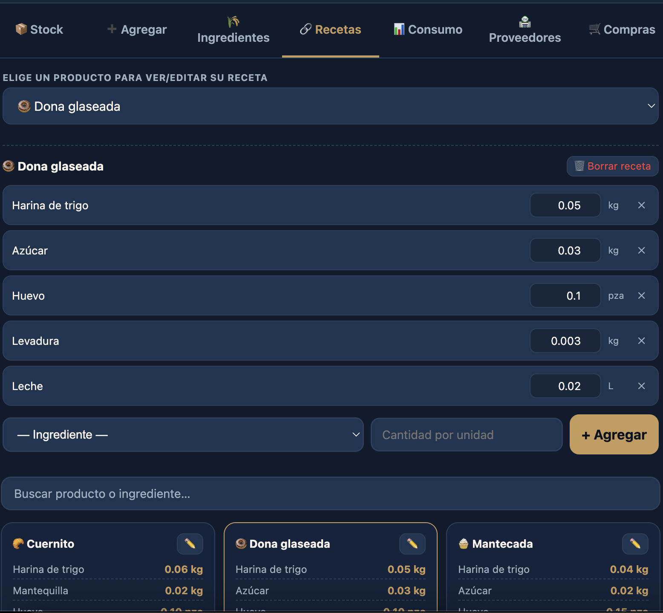Click the shopping cart icon beside Compras
The image size is (663, 613).
594,29
